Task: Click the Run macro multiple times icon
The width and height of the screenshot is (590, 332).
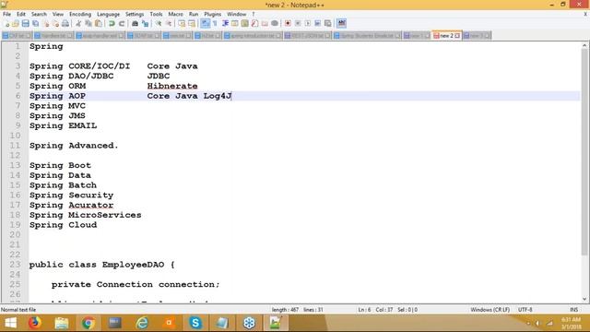Action: 317,23
